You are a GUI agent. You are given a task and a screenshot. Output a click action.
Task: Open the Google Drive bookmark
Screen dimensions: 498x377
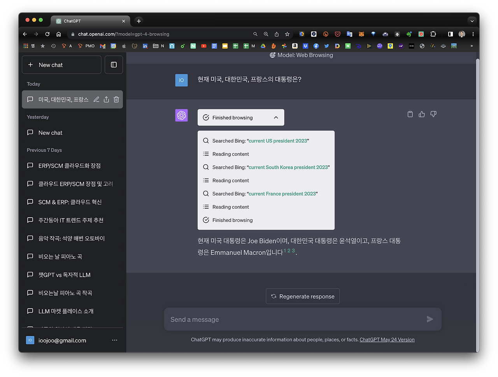click(263, 46)
